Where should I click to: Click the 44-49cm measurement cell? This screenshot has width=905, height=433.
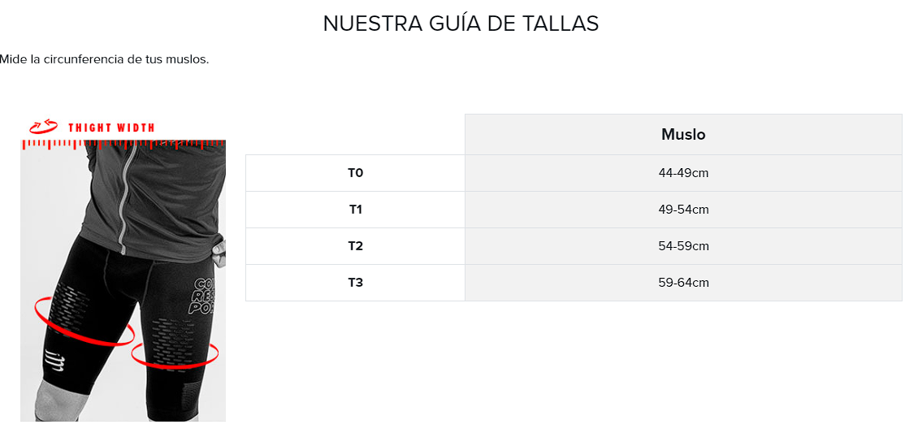683,172
